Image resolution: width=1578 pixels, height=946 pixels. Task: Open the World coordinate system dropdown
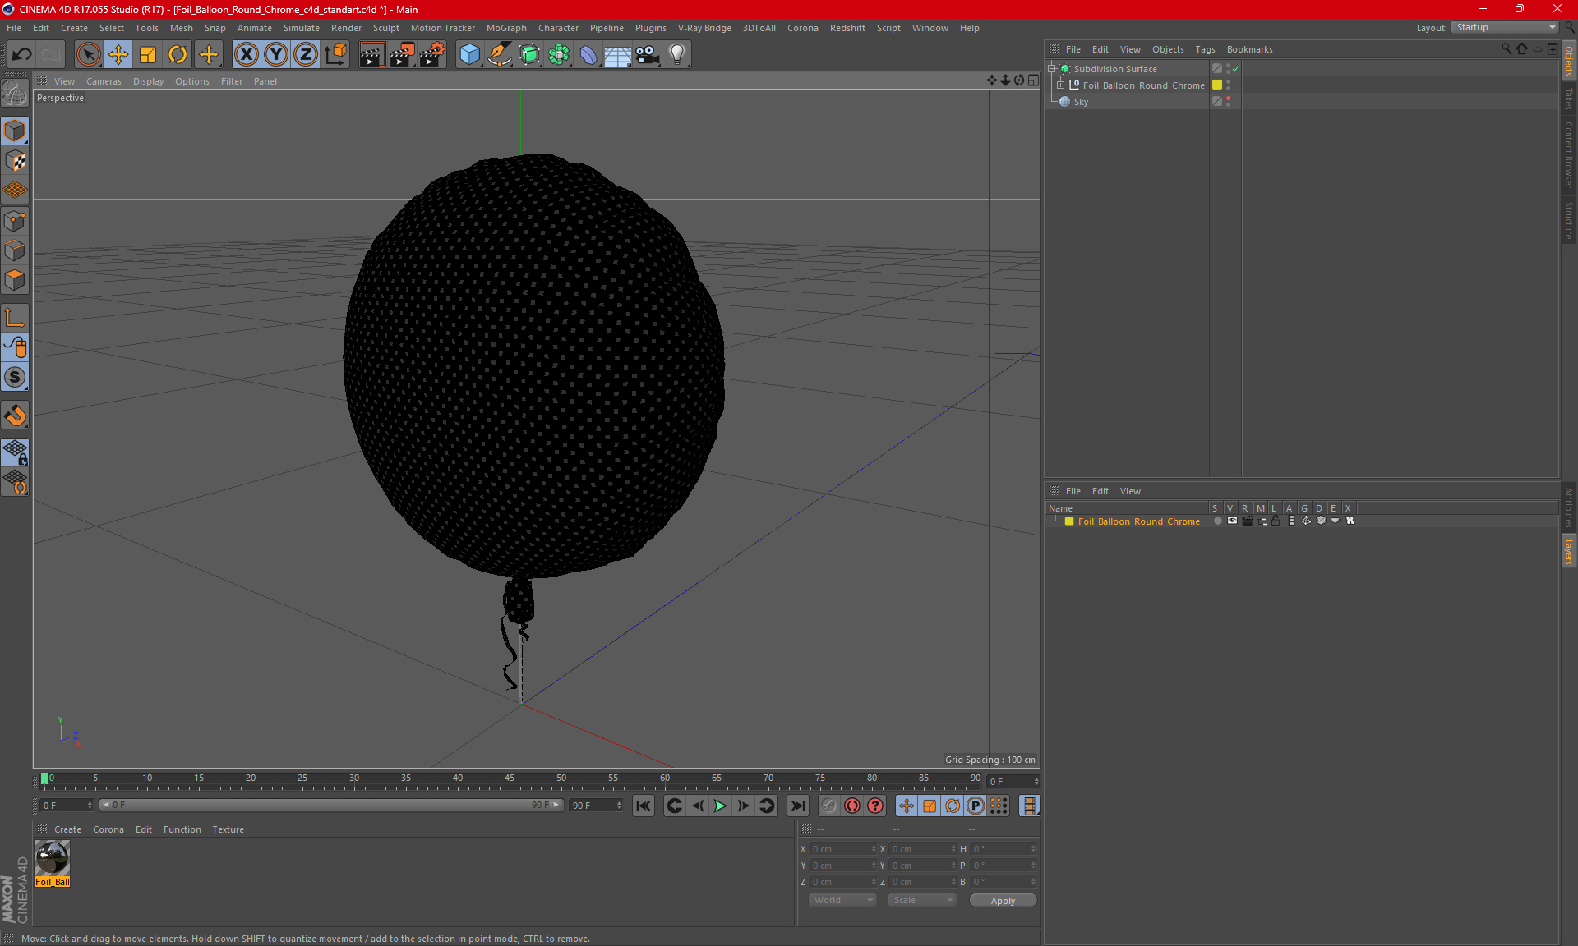coord(842,900)
